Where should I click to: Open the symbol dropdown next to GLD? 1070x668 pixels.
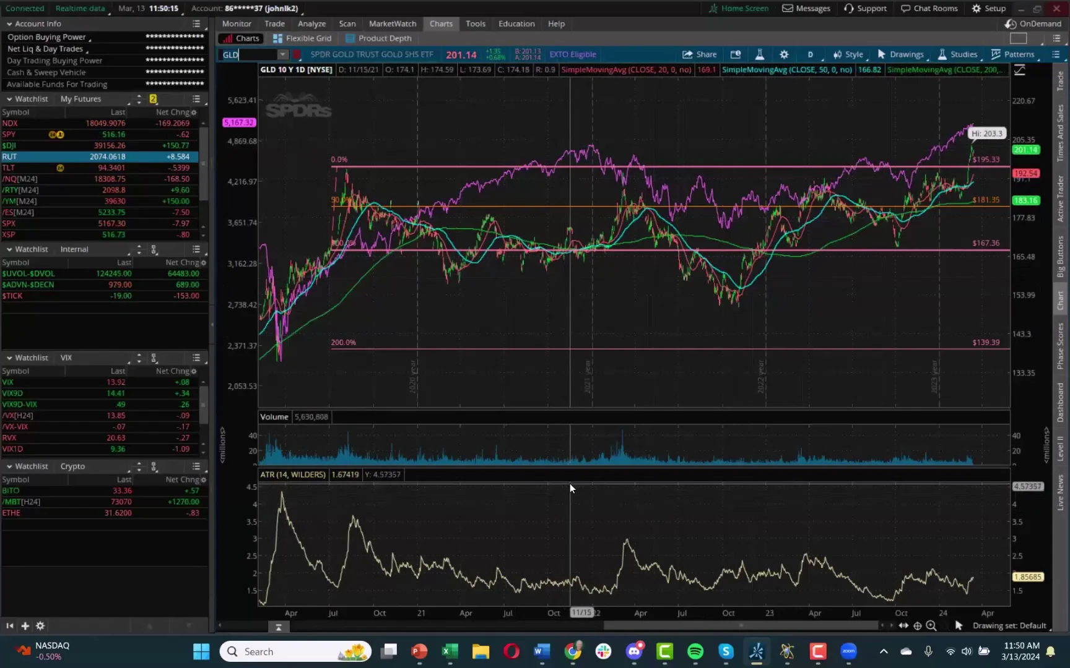282,54
